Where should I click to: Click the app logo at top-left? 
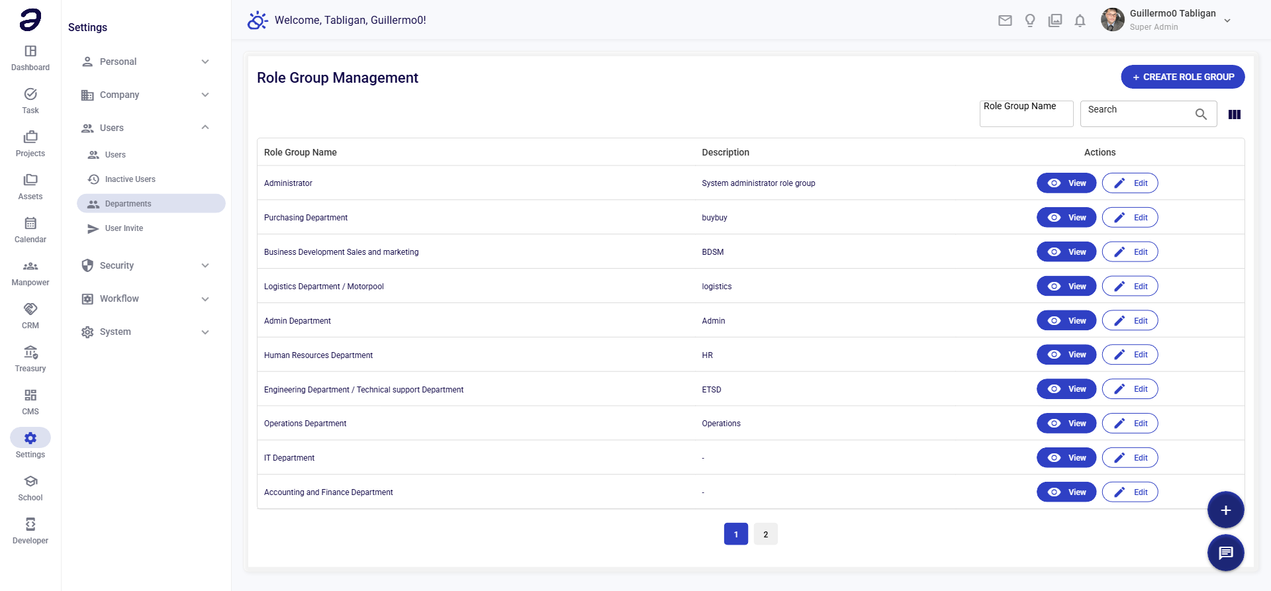[30, 20]
